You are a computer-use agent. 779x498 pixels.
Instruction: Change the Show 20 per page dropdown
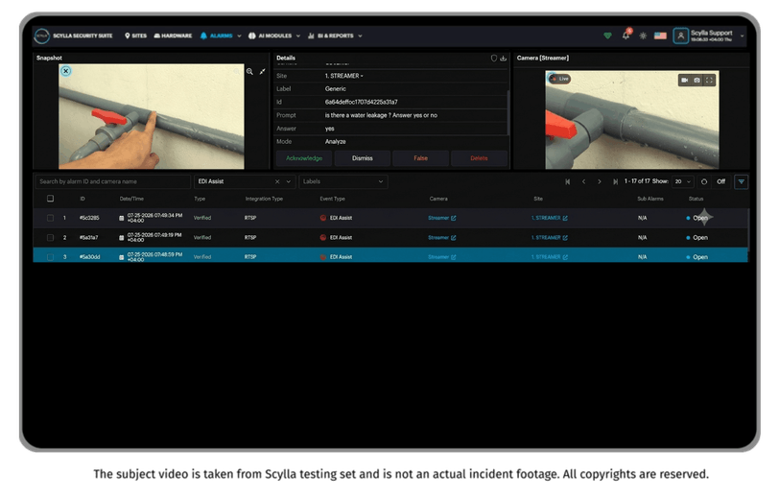(x=683, y=182)
